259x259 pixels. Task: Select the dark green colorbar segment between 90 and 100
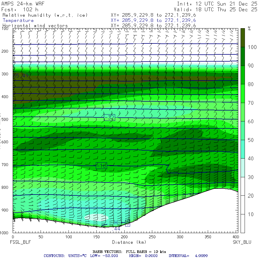click(243, 56)
